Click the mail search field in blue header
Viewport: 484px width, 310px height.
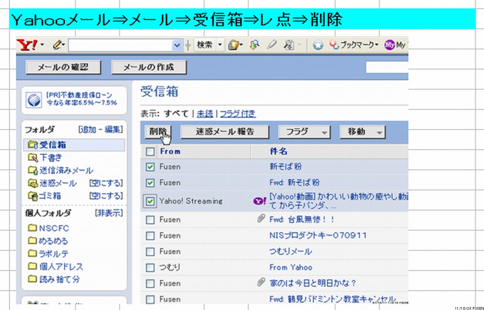point(387,68)
